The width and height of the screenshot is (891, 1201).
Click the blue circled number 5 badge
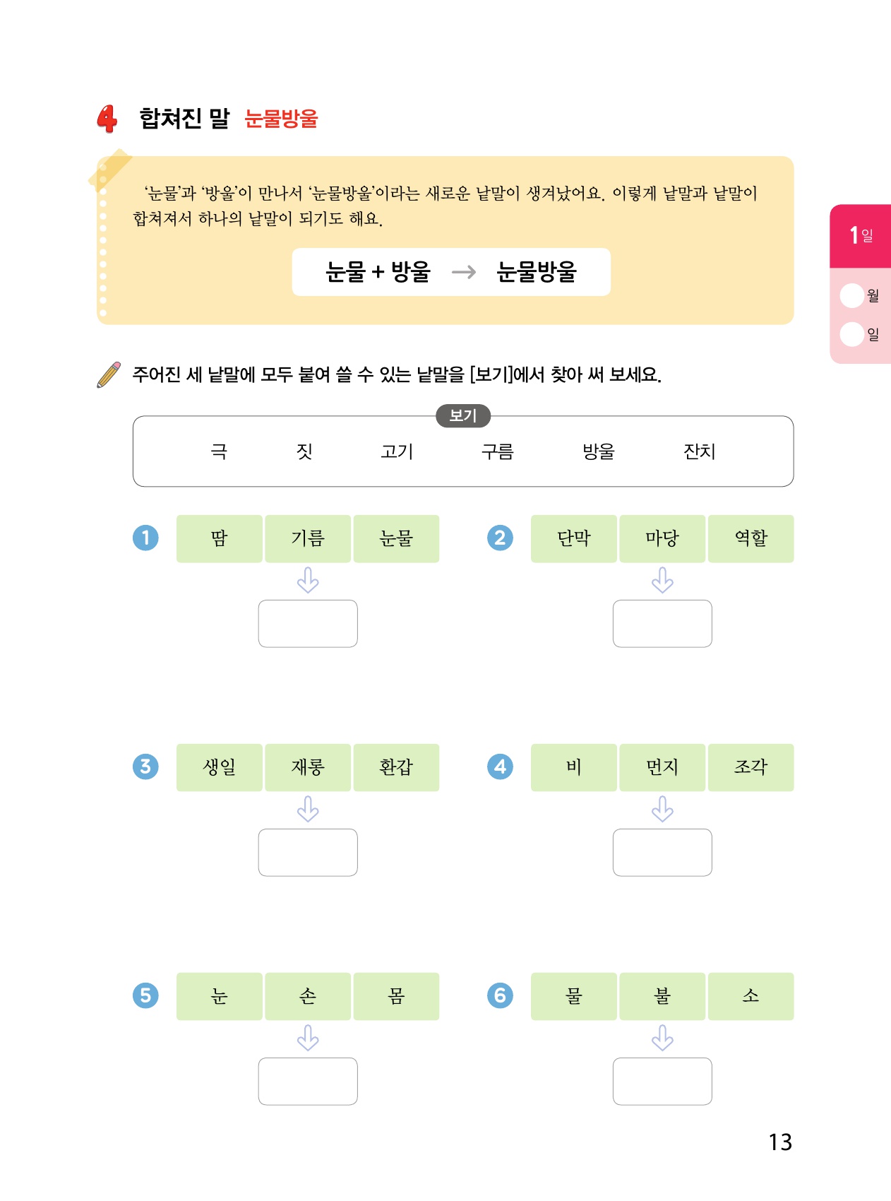[x=146, y=995]
